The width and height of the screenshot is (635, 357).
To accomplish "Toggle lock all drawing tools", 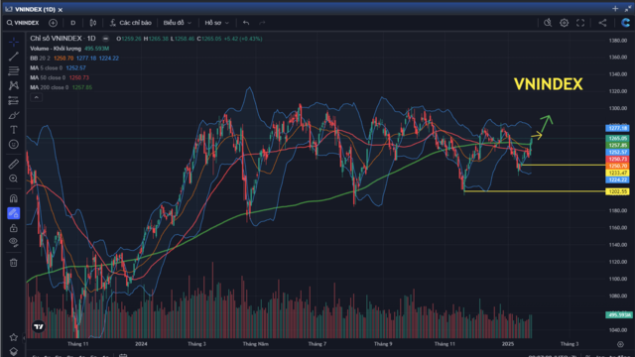I will [x=13, y=228].
